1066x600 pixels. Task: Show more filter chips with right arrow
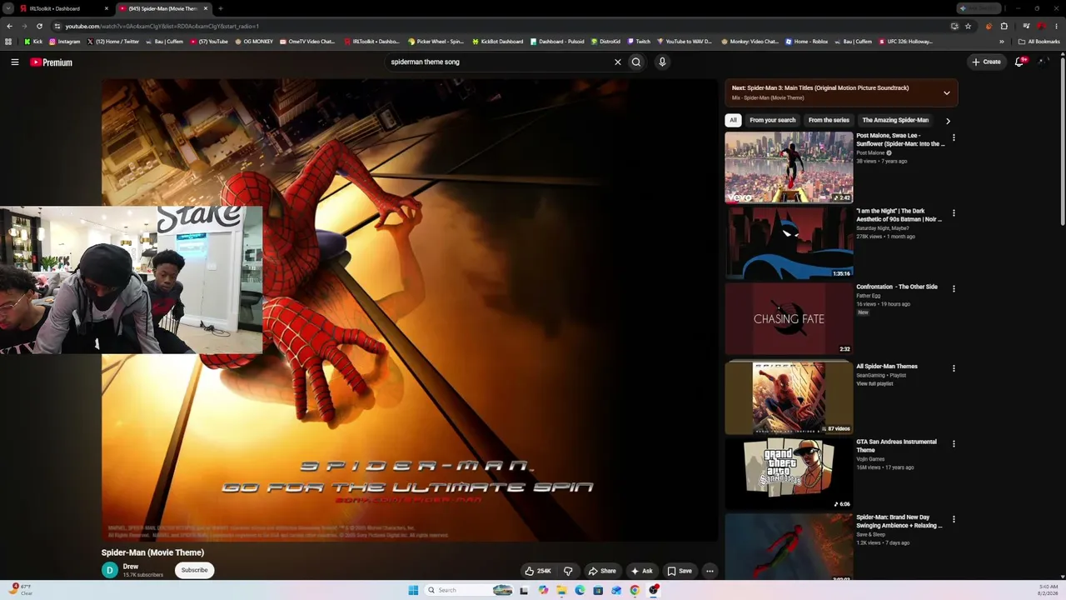948,121
